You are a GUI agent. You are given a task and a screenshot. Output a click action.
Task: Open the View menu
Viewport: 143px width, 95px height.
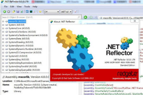click(x=19, y=6)
